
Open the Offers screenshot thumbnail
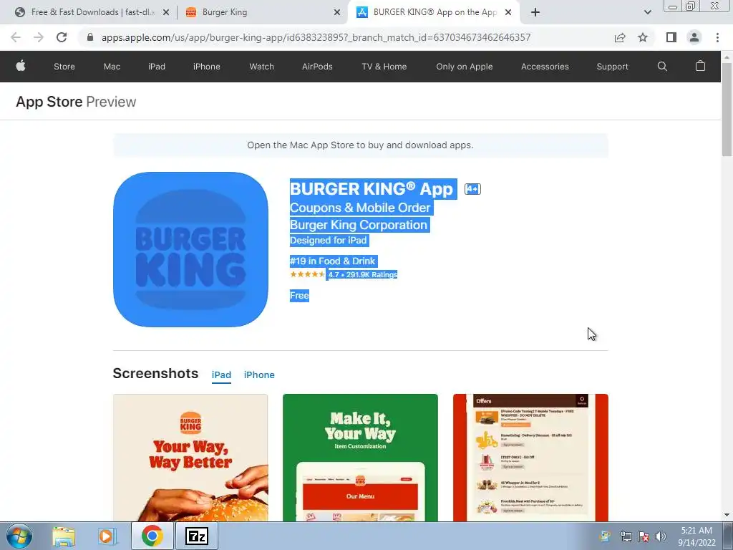530,458
